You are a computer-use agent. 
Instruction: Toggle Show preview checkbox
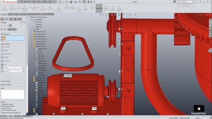[1, 108]
